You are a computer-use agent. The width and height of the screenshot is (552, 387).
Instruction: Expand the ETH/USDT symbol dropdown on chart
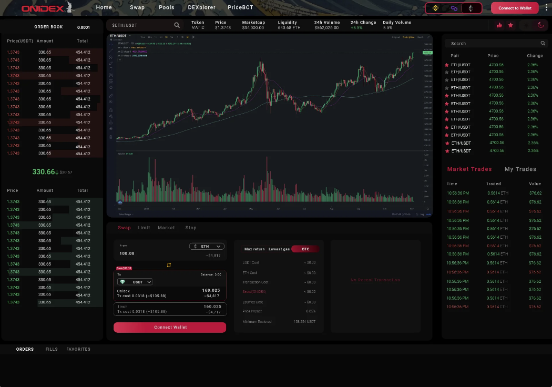tap(130, 36)
